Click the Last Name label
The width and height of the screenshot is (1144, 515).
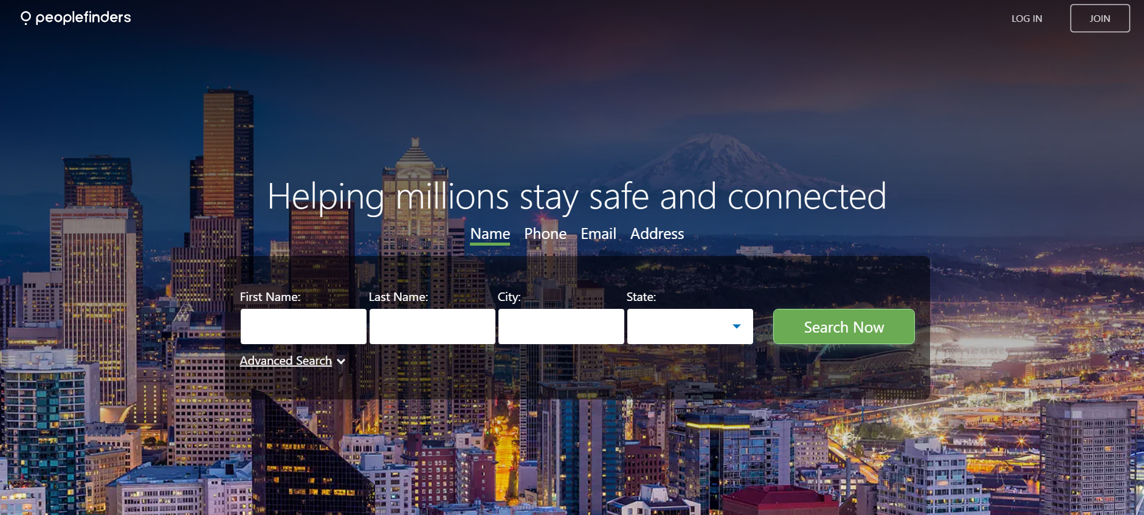398,297
